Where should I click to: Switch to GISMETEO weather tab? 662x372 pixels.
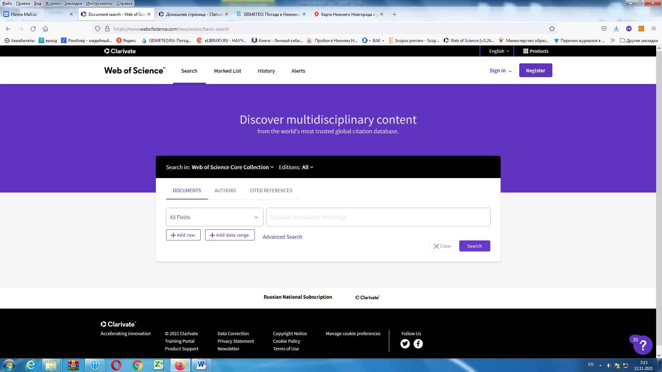tap(271, 14)
